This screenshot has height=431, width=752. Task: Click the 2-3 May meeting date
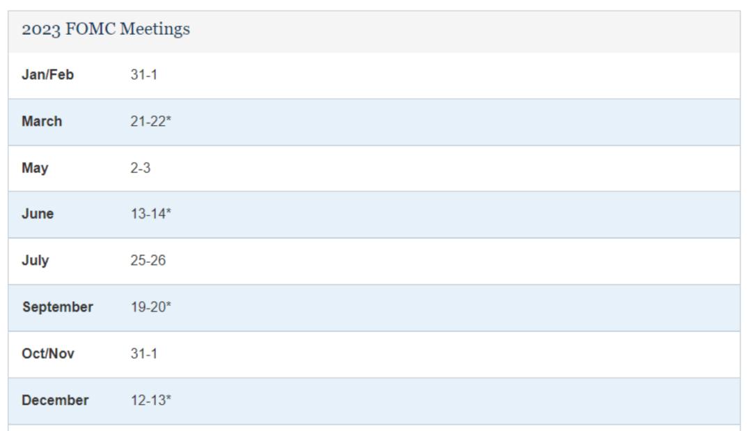click(x=141, y=168)
